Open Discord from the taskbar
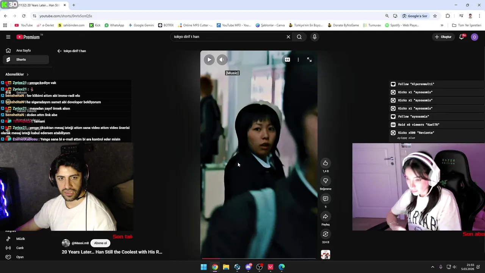 (x=248, y=267)
